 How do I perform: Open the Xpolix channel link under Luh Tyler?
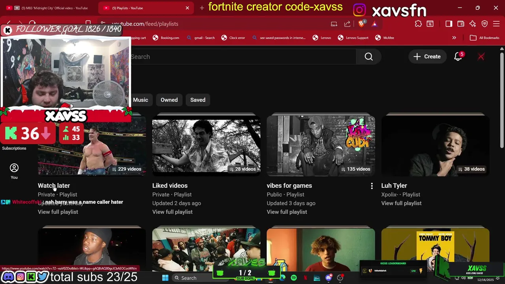tap(390, 194)
